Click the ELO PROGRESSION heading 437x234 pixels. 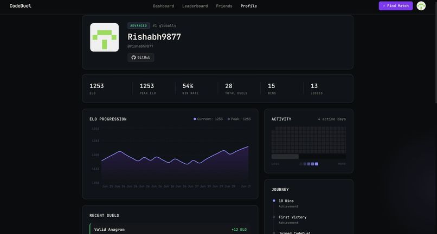pyautogui.click(x=108, y=119)
